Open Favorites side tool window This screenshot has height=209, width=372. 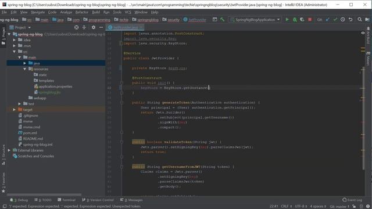tap(3, 182)
